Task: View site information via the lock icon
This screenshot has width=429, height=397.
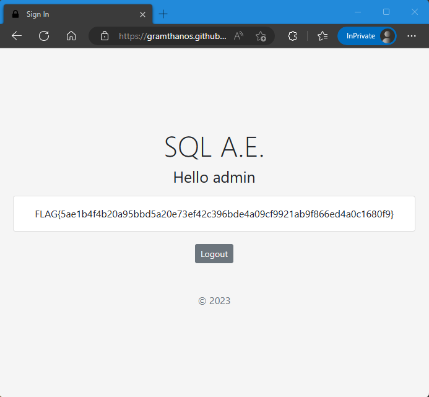Action: [105, 36]
